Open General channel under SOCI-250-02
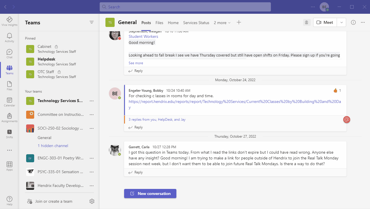Viewport: 370px width, 209px height. click(45, 138)
